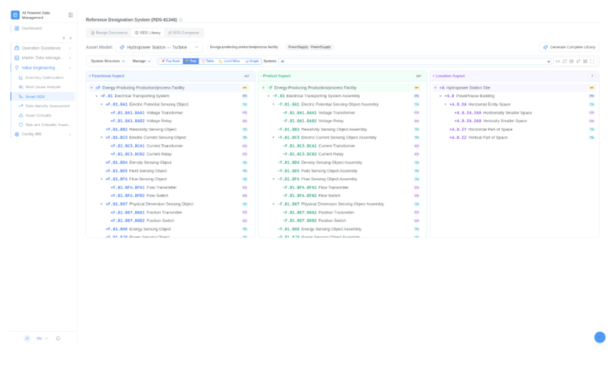
Task: Select +A.B.ZZ Vertical Part of Space row
Action: [x=515, y=137]
